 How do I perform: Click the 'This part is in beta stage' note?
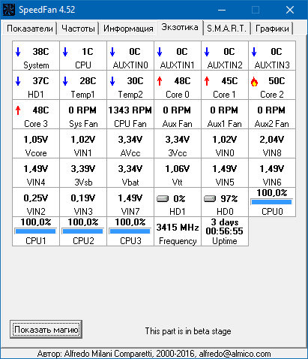(x=188, y=331)
